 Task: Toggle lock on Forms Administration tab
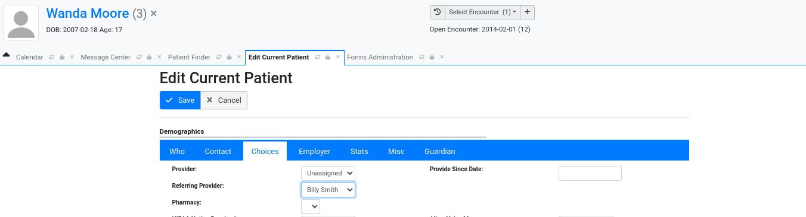pyautogui.click(x=432, y=58)
